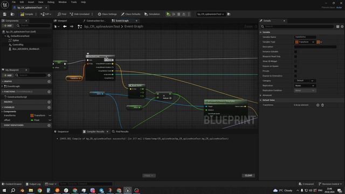
Task: Open Variable Type Transform dropdown
Action: click(305, 42)
